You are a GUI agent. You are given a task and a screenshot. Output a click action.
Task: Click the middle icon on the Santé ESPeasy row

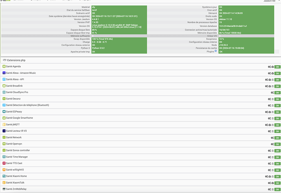pos(270,112)
